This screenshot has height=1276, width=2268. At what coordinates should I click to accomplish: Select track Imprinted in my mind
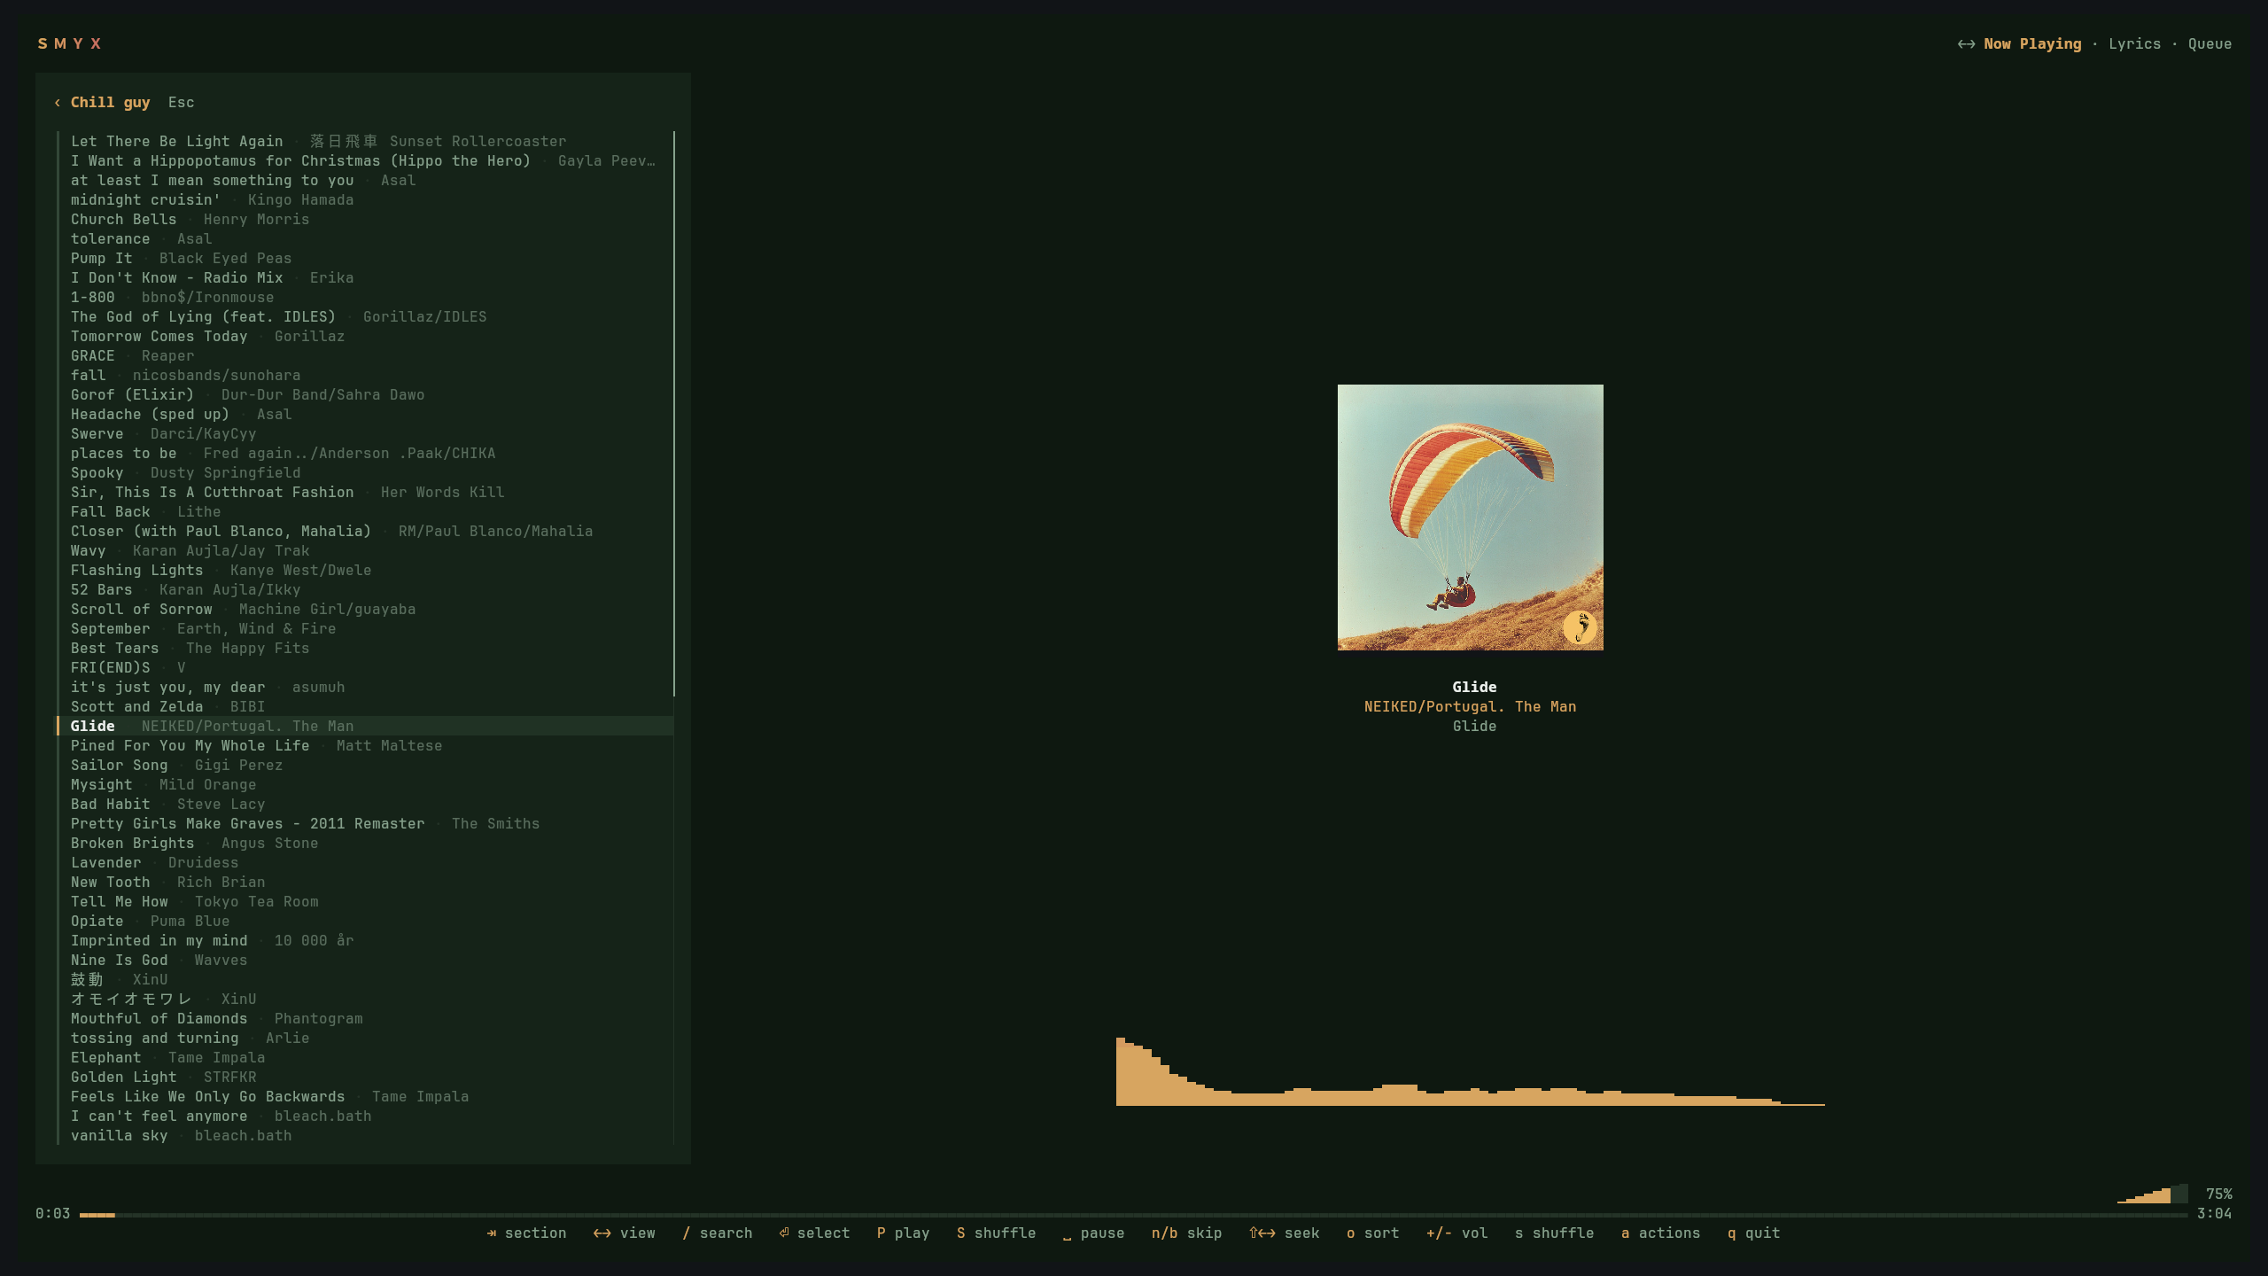click(x=365, y=941)
